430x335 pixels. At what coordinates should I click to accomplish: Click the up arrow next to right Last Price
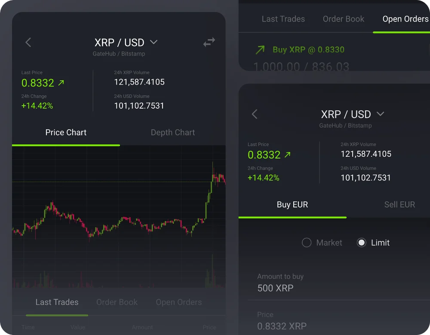click(x=287, y=155)
